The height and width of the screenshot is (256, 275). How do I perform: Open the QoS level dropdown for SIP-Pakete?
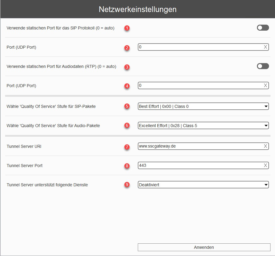(x=203, y=106)
